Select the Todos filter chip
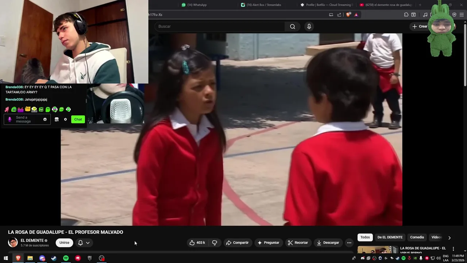The image size is (467, 263). pos(365,237)
